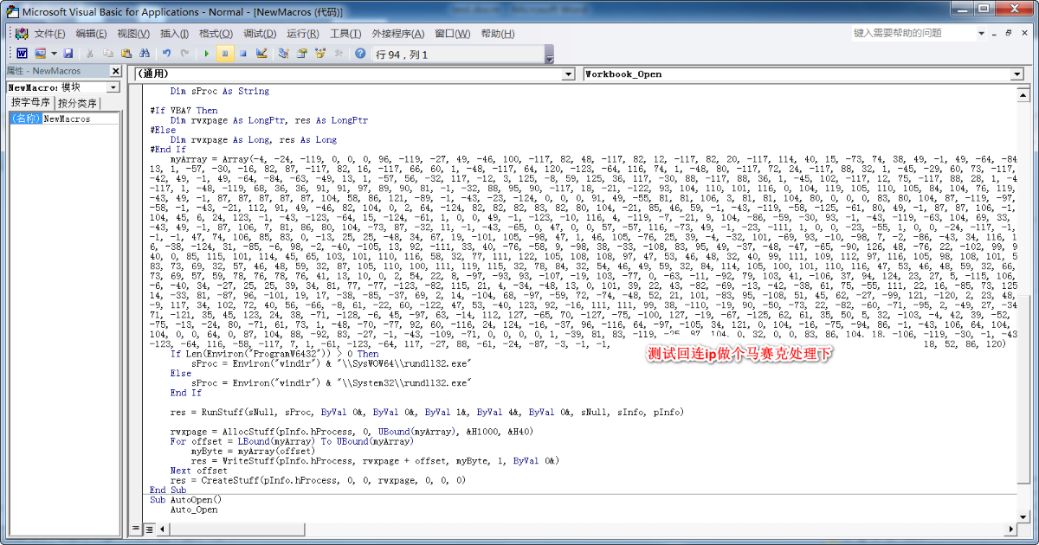
Task: Open the 视图(V) menu
Action: pos(133,34)
